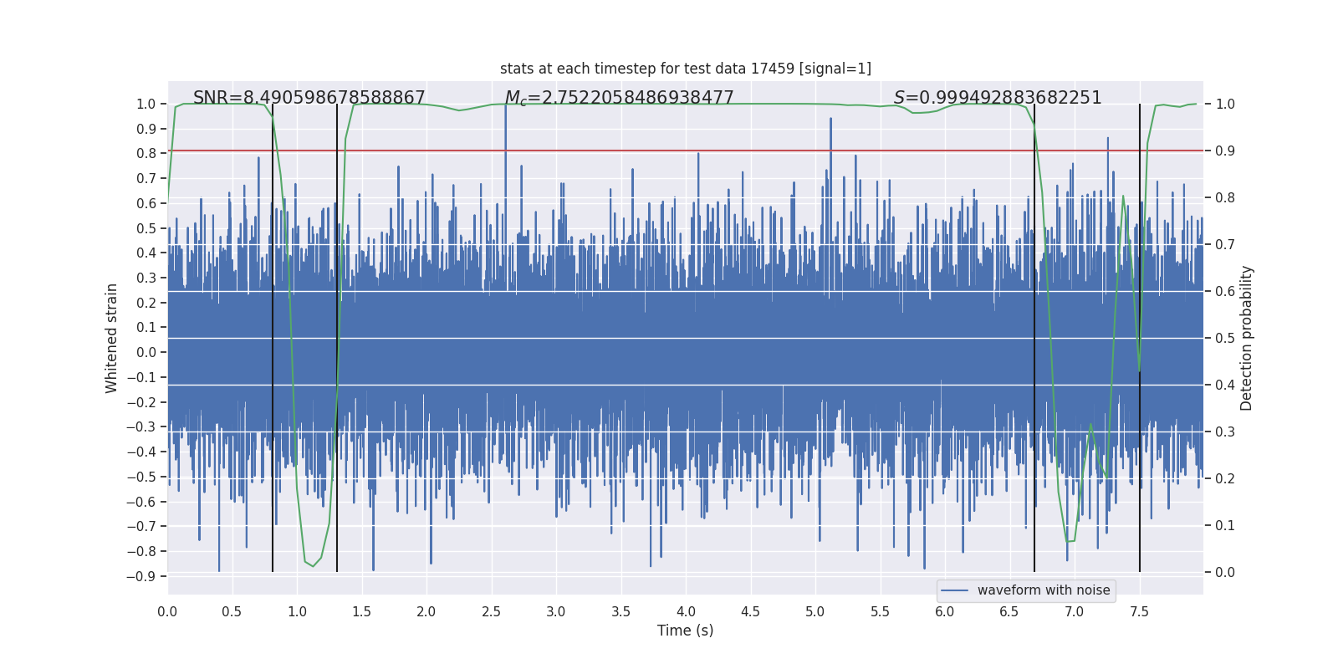
Task: Select the S=0.9994 annotation text
Action: click(997, 98)
